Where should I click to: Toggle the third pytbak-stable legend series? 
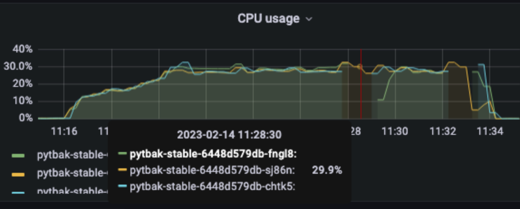pos(72,191)
